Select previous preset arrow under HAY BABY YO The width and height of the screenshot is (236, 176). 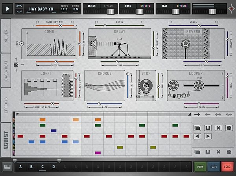(28, 13)
